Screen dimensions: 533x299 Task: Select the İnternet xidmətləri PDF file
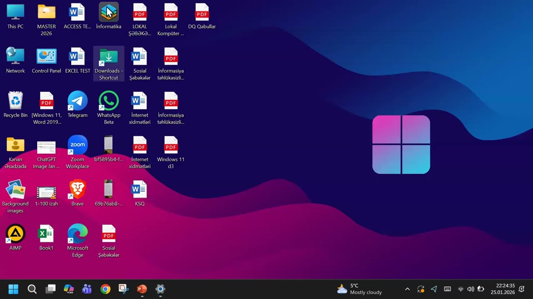click(139, 153)
